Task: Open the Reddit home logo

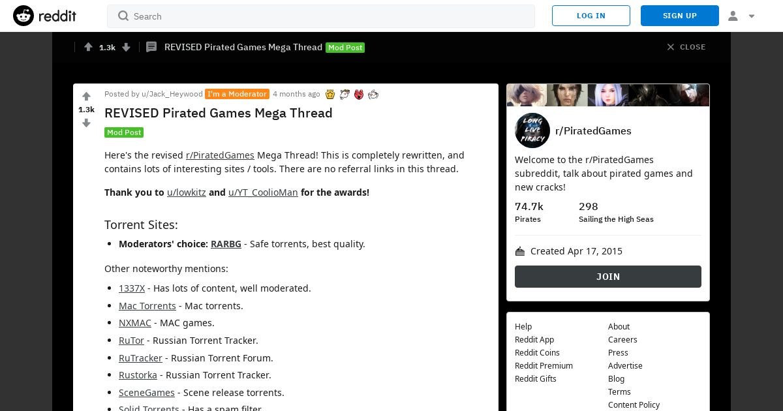Action: [x=44, y=16]
